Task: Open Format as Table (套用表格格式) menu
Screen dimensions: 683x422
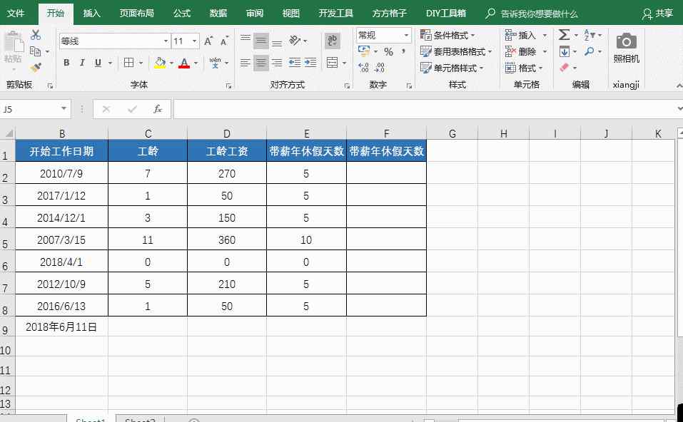Action: click(456, 52)
